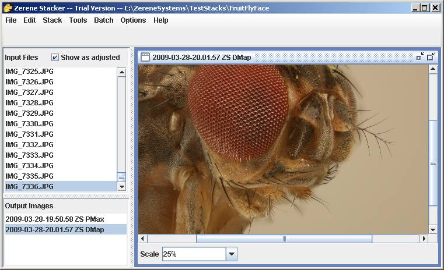444x270 pixels.
Task: Toggle the Show as adjusted checkbox
Action: point(55,58)
